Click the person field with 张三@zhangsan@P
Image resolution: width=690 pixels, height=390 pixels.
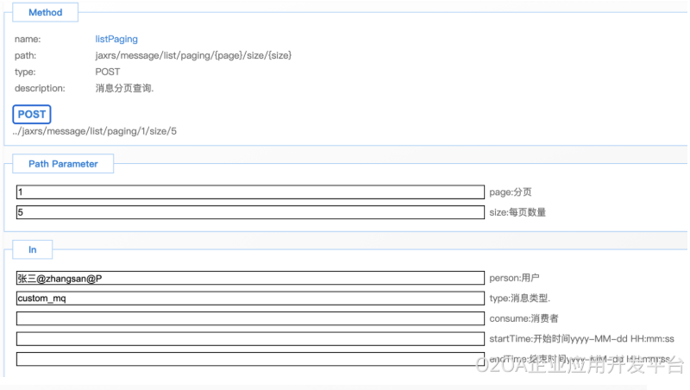pos(250,278)
